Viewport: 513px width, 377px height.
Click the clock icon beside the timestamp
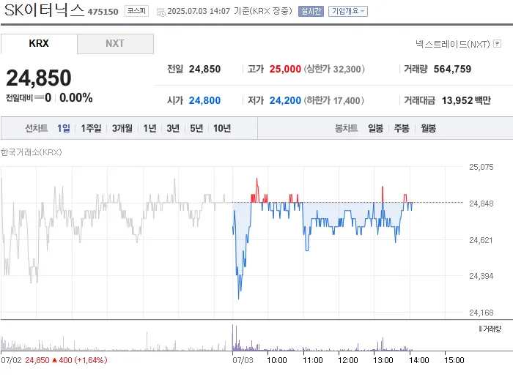click(x=161, y=12)
